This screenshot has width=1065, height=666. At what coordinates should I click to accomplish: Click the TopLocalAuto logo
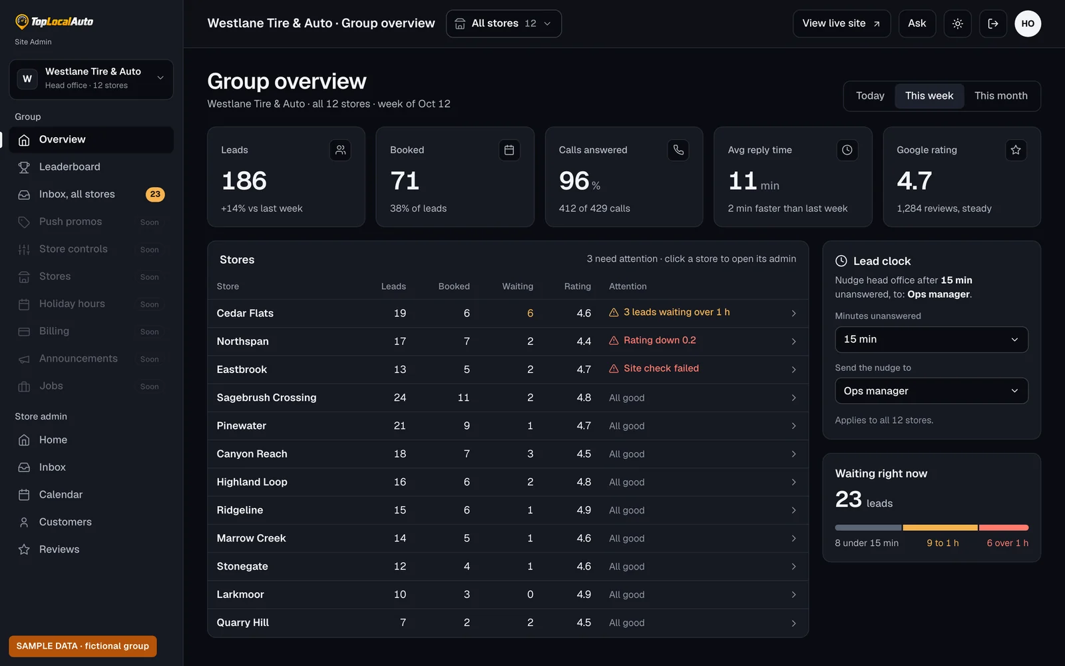click(55, 21)
